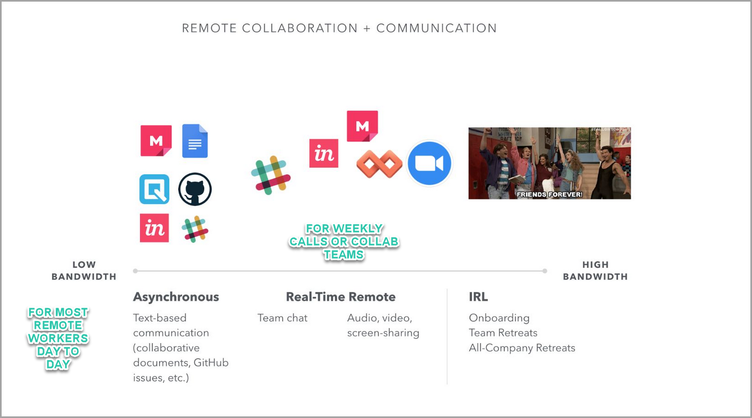Click the red M icon above the Zoom icon
This screenshot has width=752, height=418.
point(362,126)
